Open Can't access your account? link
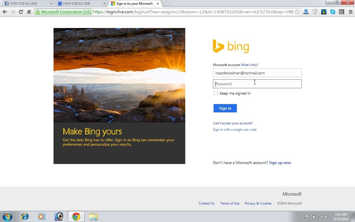The image size is (355, 222). [233, 123]
